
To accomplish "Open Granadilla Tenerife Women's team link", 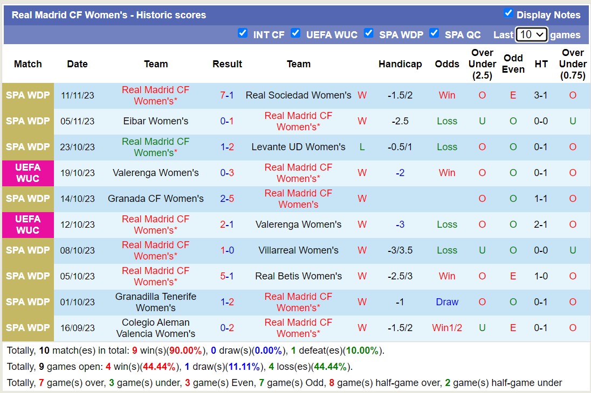I will click(x=155, y=302).
